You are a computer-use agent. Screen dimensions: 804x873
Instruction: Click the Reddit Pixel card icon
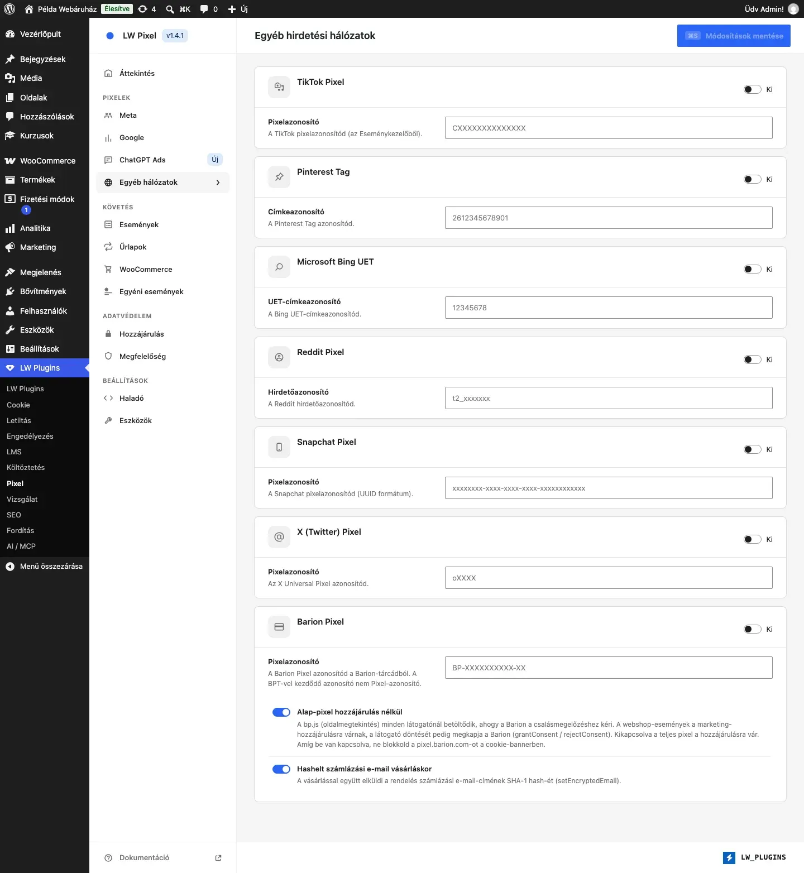click(x=279, y=357)
